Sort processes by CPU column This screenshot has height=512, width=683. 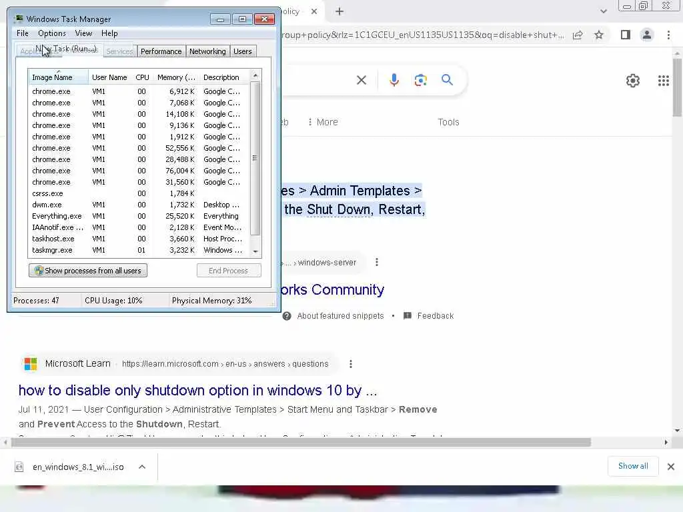[143, 77]
